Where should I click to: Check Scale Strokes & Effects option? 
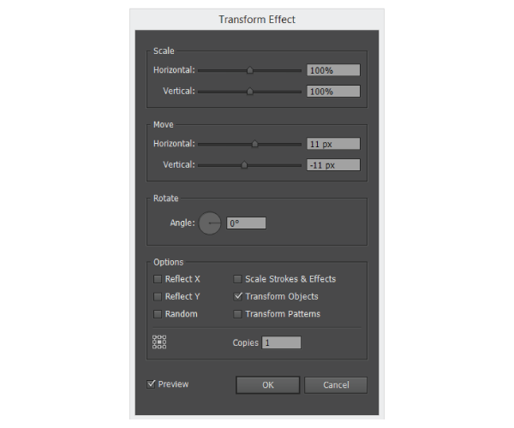237,279
